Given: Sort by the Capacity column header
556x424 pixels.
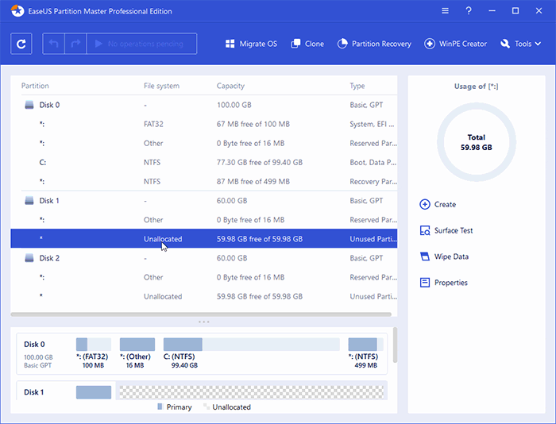Looking at the screenshot, I should [232, 86].
